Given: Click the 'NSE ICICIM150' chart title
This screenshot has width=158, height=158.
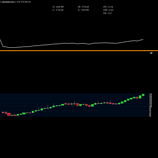Looking at the screenshot, I should pyautogui.click(x=24, y=2).
